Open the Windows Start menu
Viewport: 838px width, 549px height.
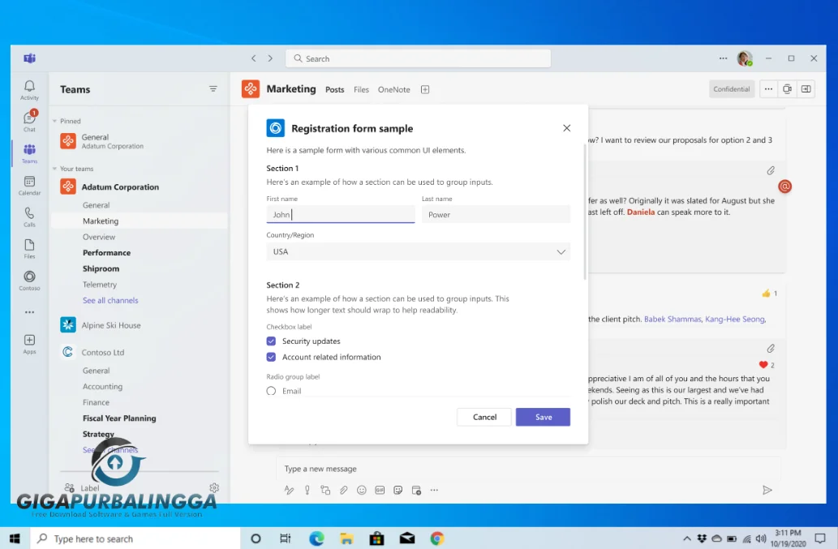point(15,538)
